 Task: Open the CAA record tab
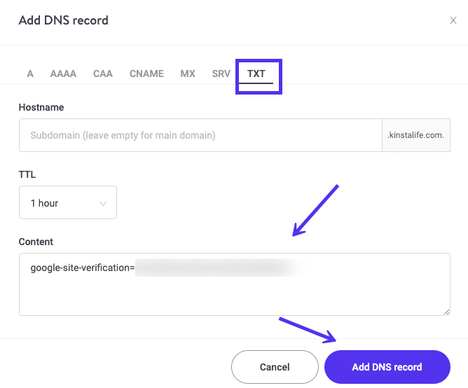(103, 74)
